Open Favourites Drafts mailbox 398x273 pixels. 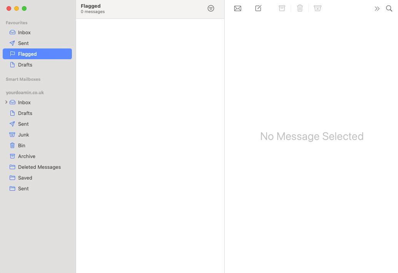coord(37,65)
